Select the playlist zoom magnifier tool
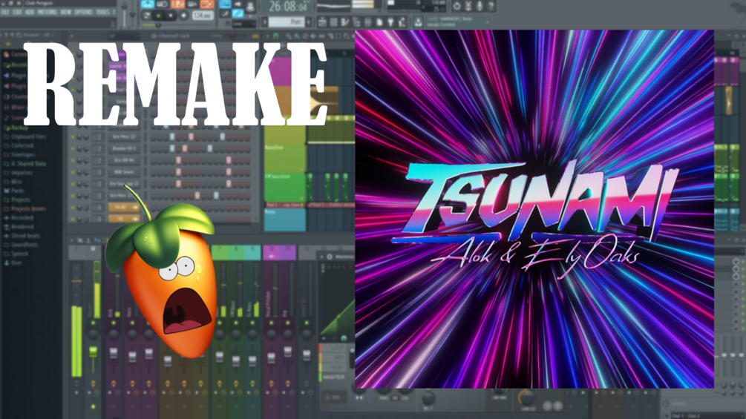 pos(347,36)
